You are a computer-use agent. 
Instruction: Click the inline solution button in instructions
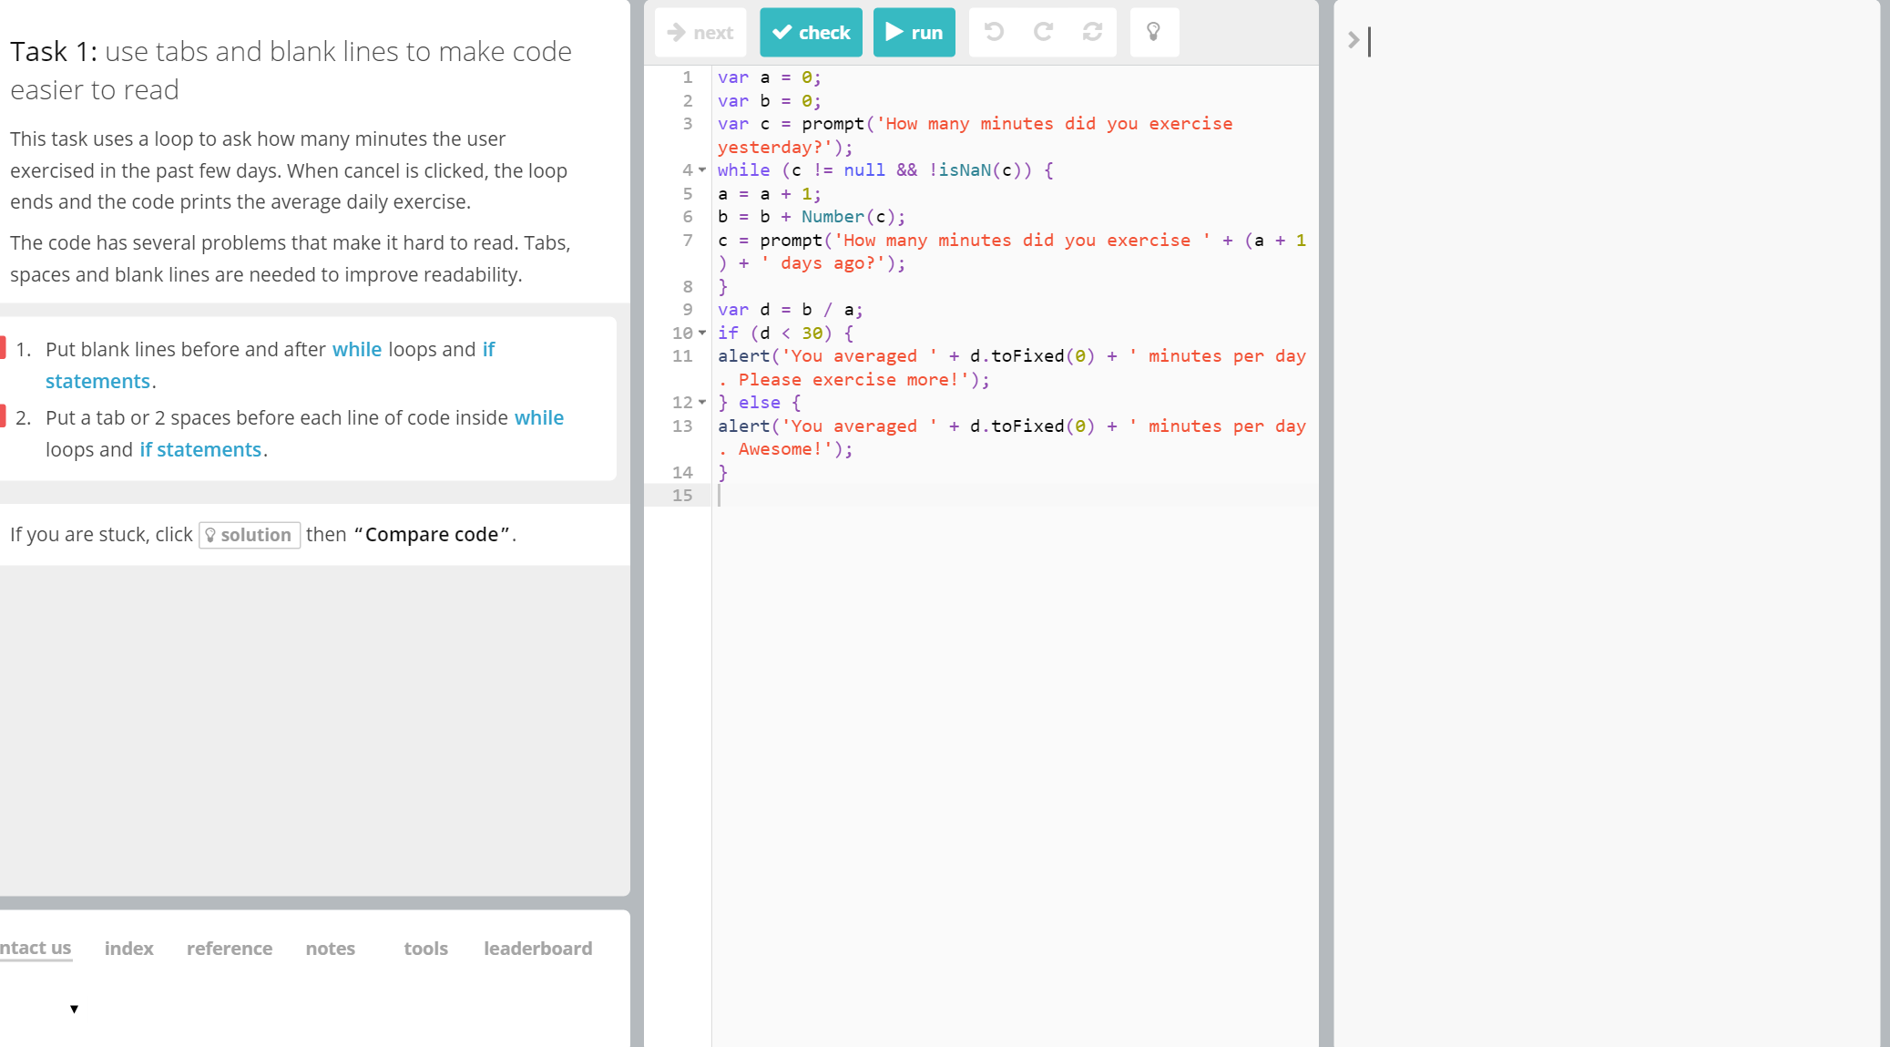pos(249,535)
